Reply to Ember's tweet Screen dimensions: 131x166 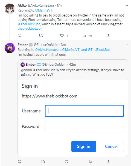[19, 162]
